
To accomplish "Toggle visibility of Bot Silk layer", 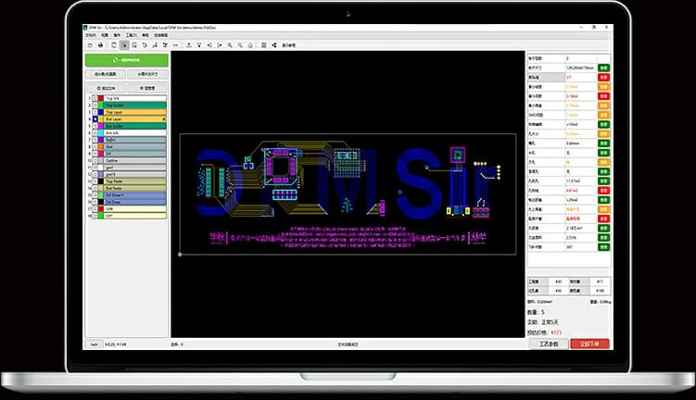I will tap(95, 132).
